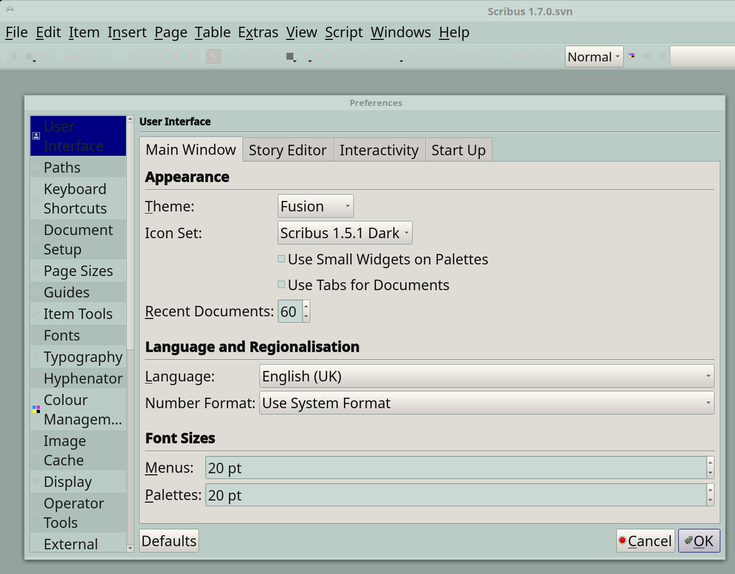
Task: Expand the Icon Set dropdown
Action: coord(344,233)
